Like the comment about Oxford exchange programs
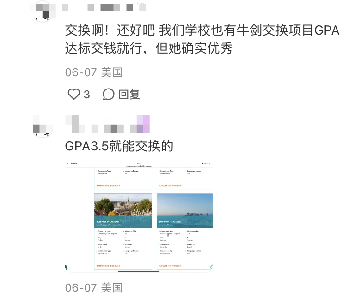 pyautogui.click(x=74, y=94)
